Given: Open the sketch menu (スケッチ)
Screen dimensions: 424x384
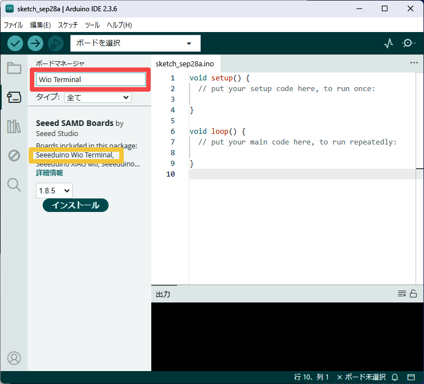Looking at the screenshot, I should point(67,25).
